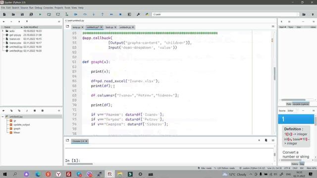Open the Run menu
317x178 pixels.
click(x=31, y=8)
